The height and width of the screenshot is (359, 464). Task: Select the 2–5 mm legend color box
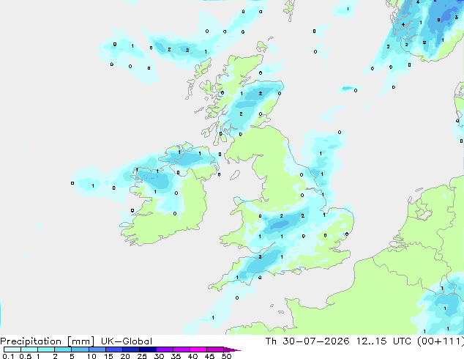(x=63, y=349)
